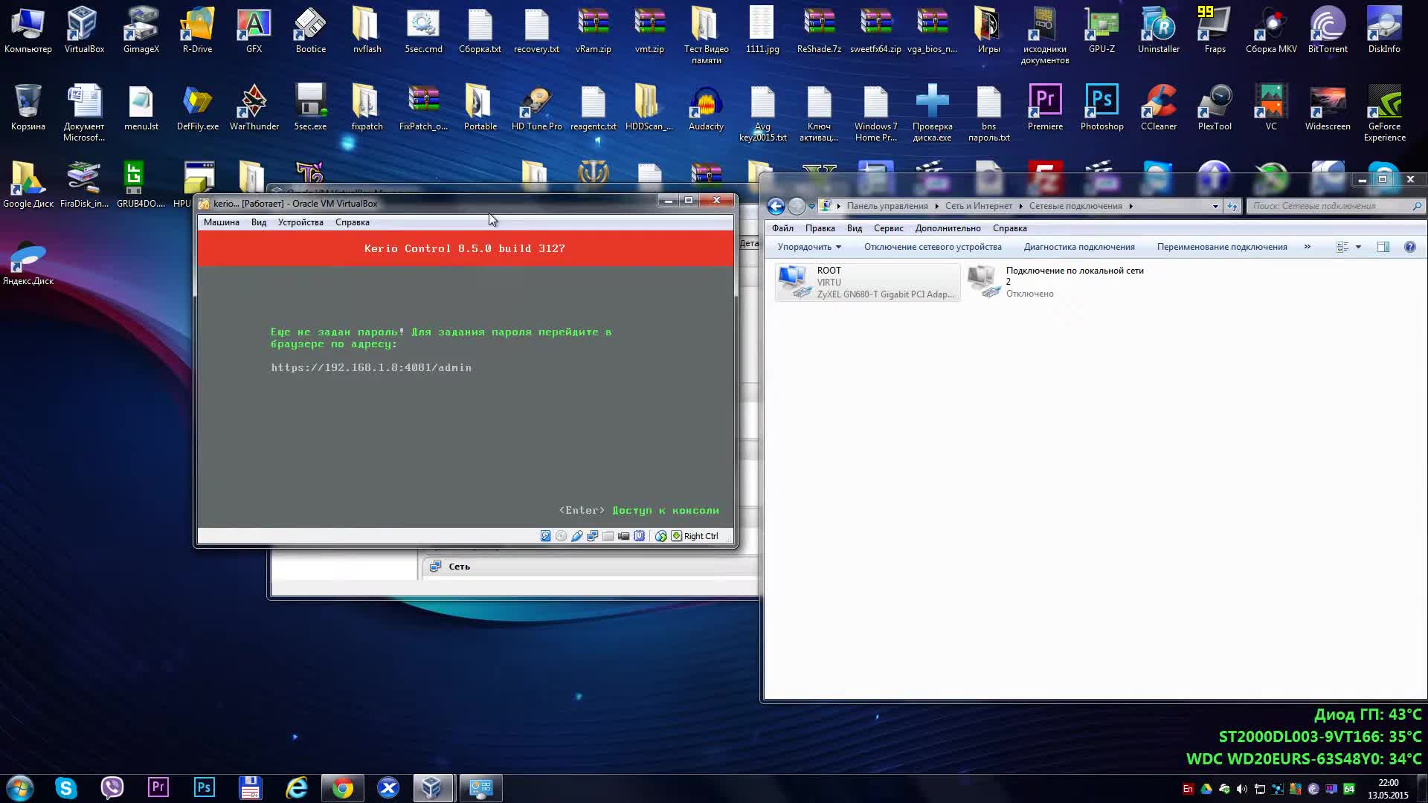Select the recovery.txt file on desktop
The image size is (1428, 803).
point(536,30)
